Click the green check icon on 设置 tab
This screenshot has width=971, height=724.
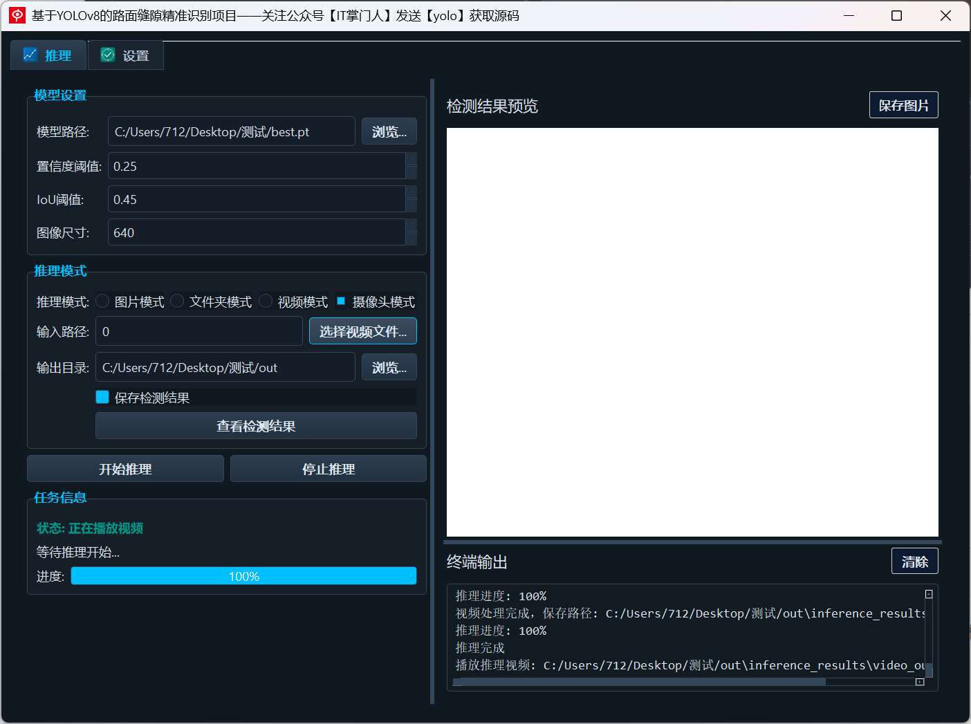coord(108,55)
